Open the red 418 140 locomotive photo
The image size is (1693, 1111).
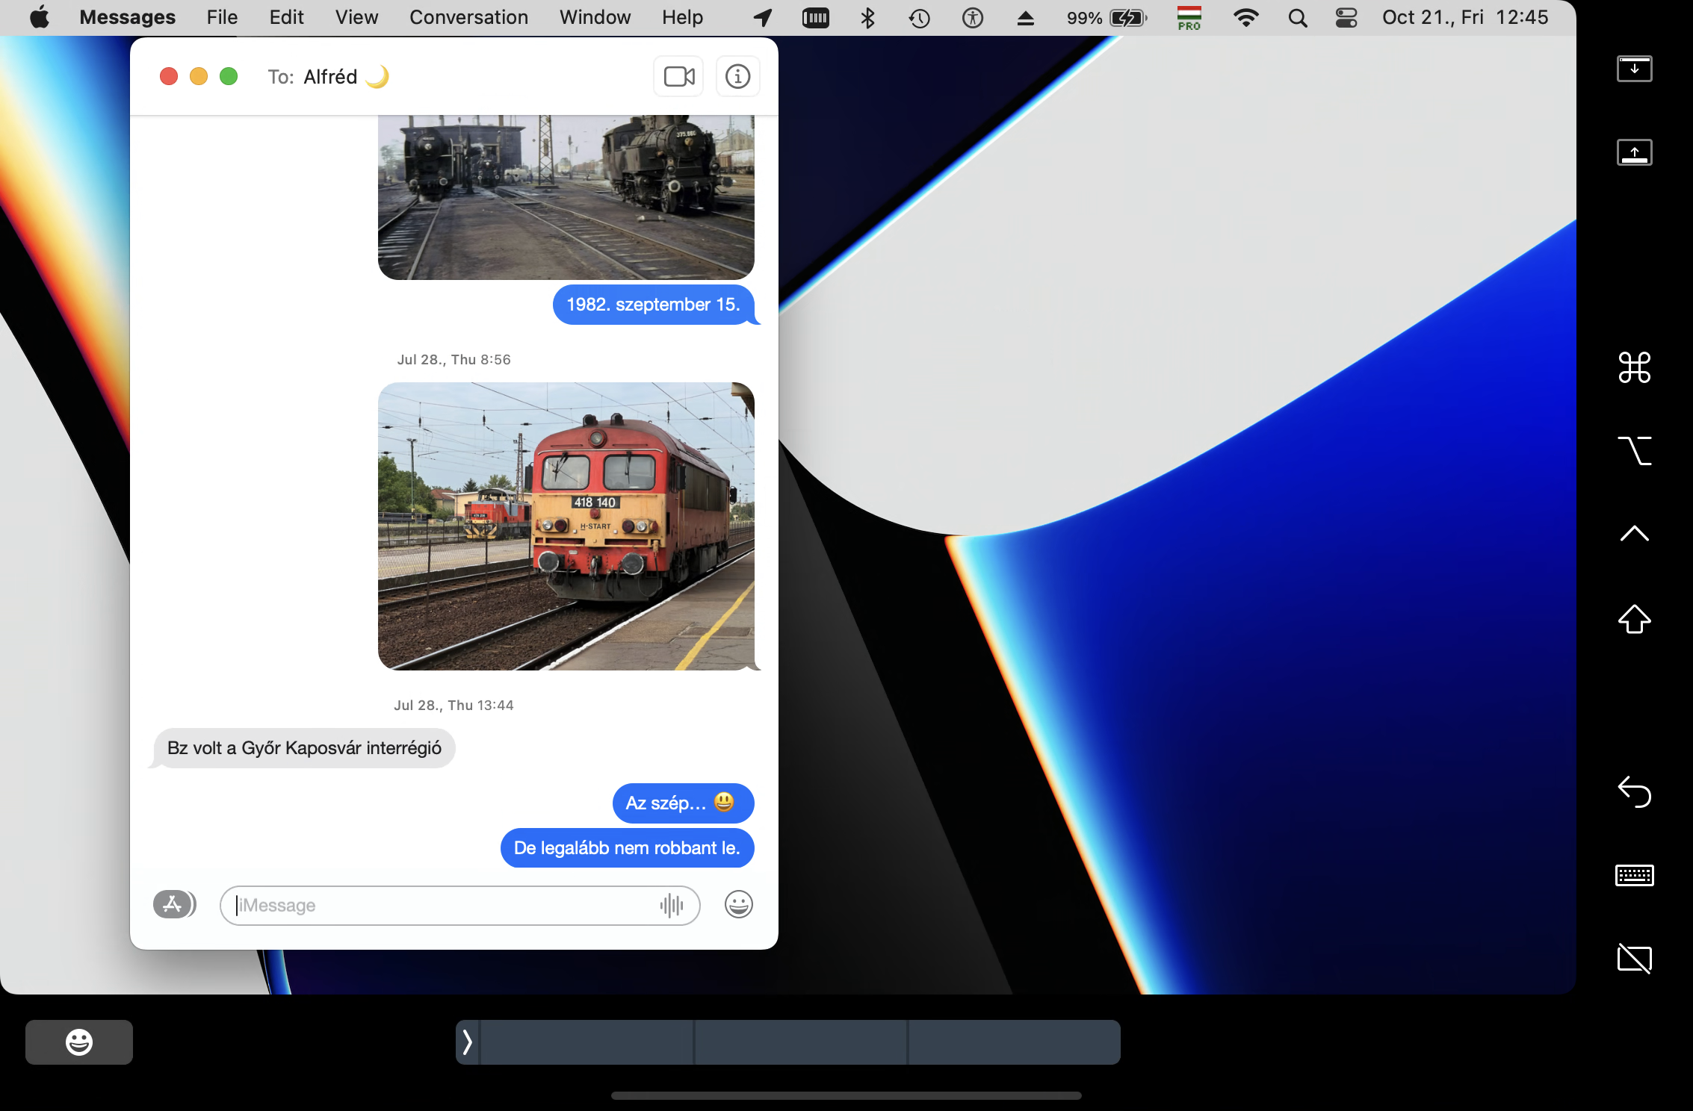click(x=566, y=526)
